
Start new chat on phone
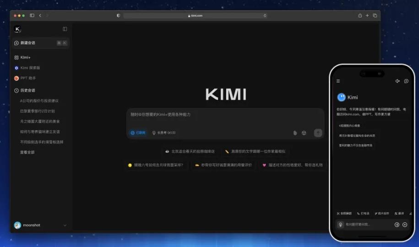(x=406, y=81)
